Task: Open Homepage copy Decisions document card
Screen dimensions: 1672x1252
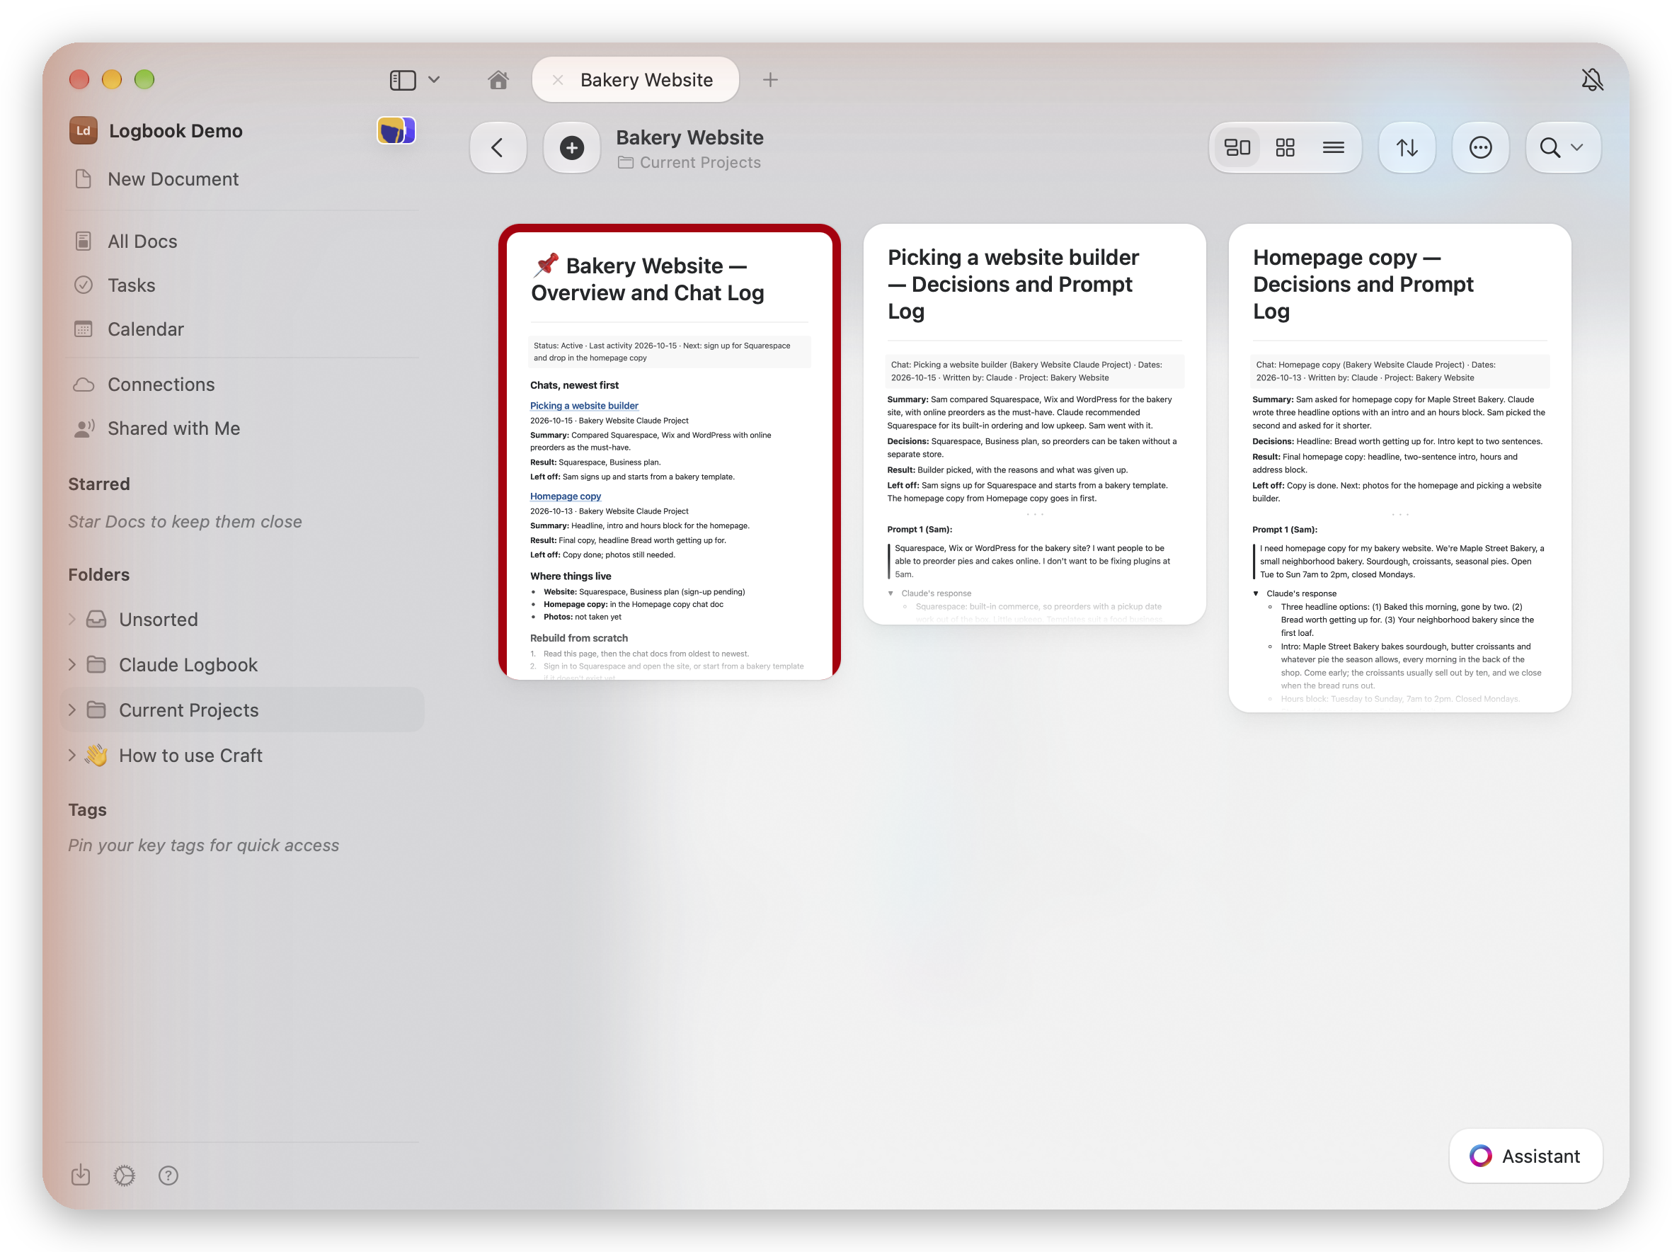Action: pyautogui.click(x=1400, y=468)
